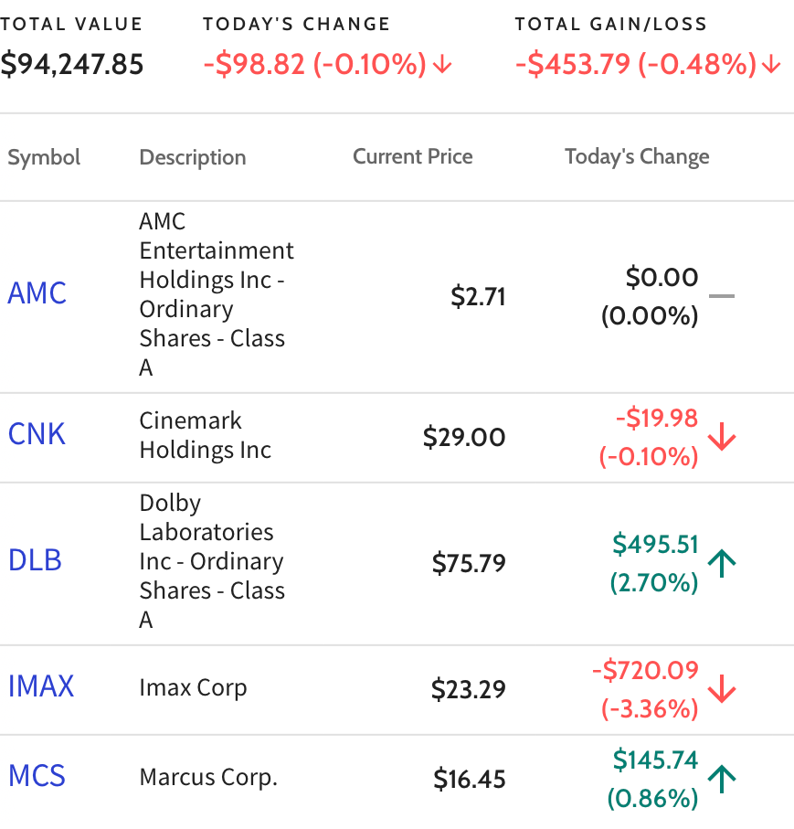This screenshot has width=794, height=829.
Task: Select the Marcus Corp. description text
Action: coord(208,777)
